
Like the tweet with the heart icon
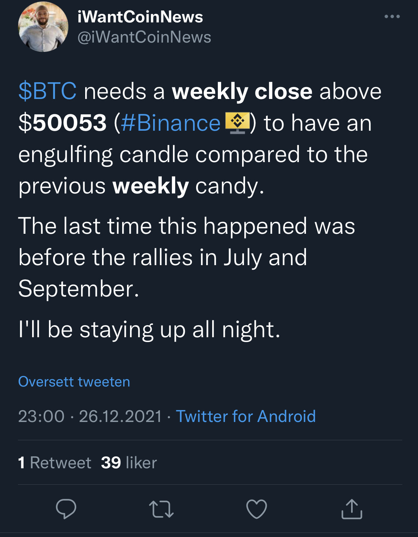click(x=257, y=509)
